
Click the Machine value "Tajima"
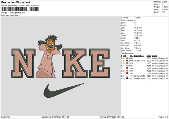[137, 18]
